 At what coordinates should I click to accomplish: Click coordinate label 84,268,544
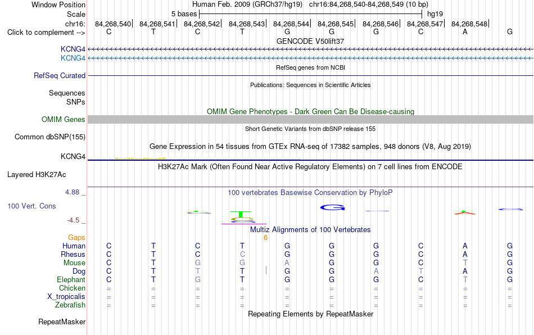click(x=291, y=24)
